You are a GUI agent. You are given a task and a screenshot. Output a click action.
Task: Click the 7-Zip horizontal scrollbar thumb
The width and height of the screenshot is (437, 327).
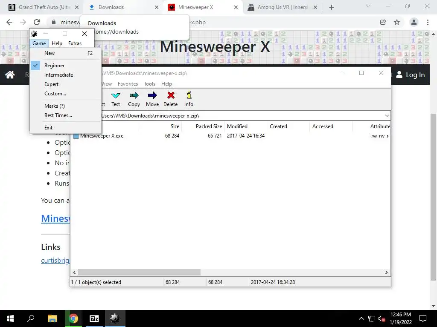pos(139,272)
